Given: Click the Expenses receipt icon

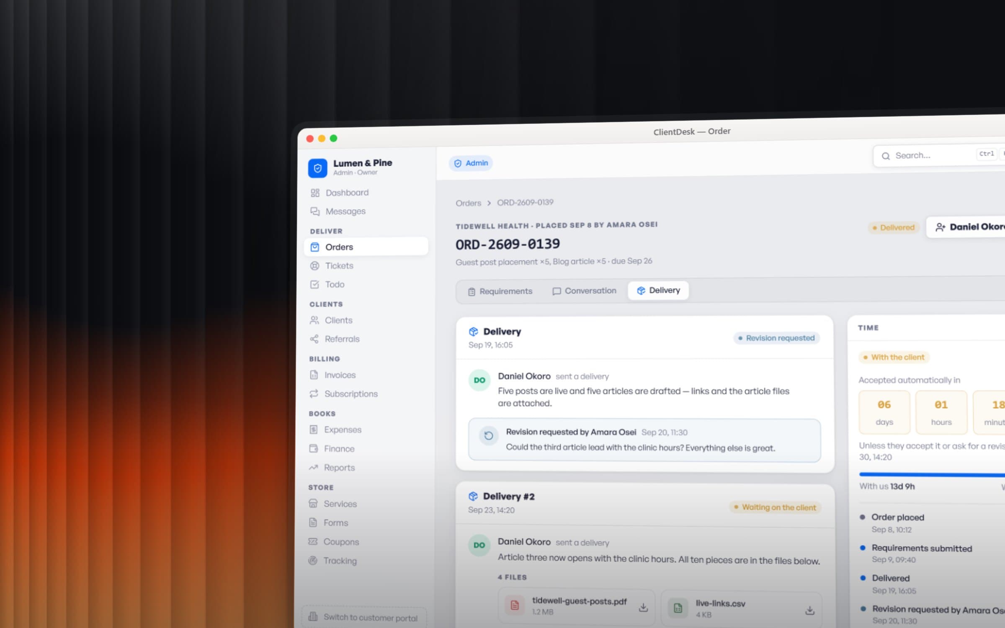Looking at the screenshot, I should tap(313, 430).
